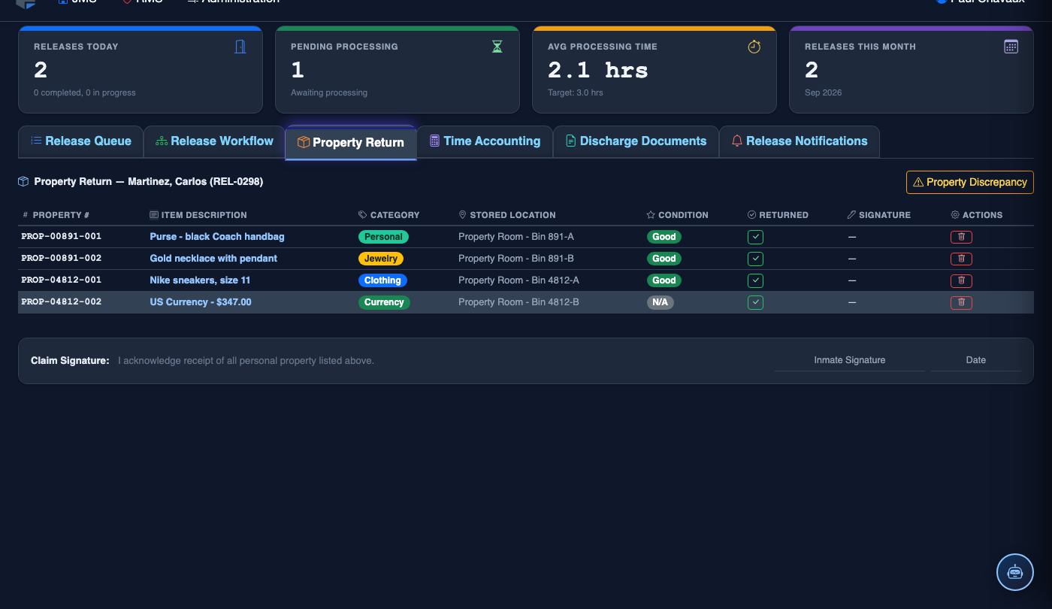The image size is (1052, 609).
Task: Toggle Returned checkbox for Gold necklace
Action: point(756,259)
